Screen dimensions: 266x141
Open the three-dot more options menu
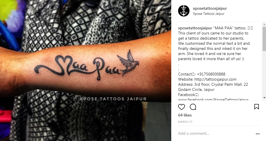257,134
